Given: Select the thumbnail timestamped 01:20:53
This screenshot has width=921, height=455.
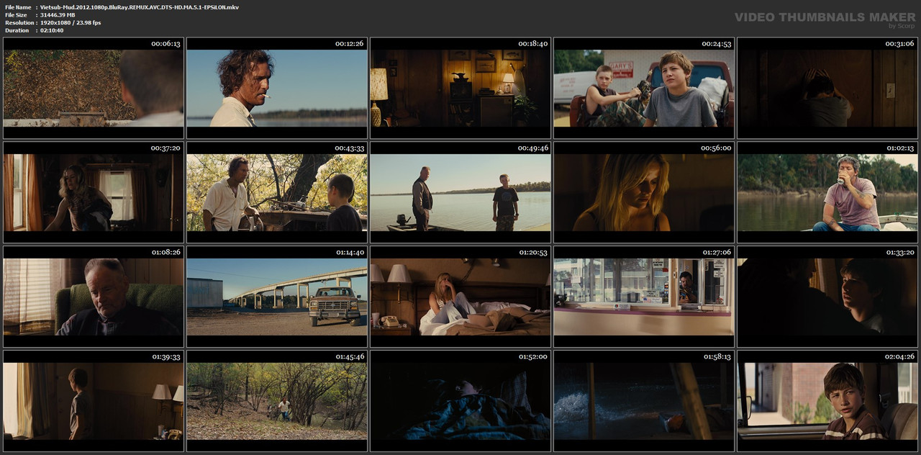Looking at the screenshot, I should [460, 297].
